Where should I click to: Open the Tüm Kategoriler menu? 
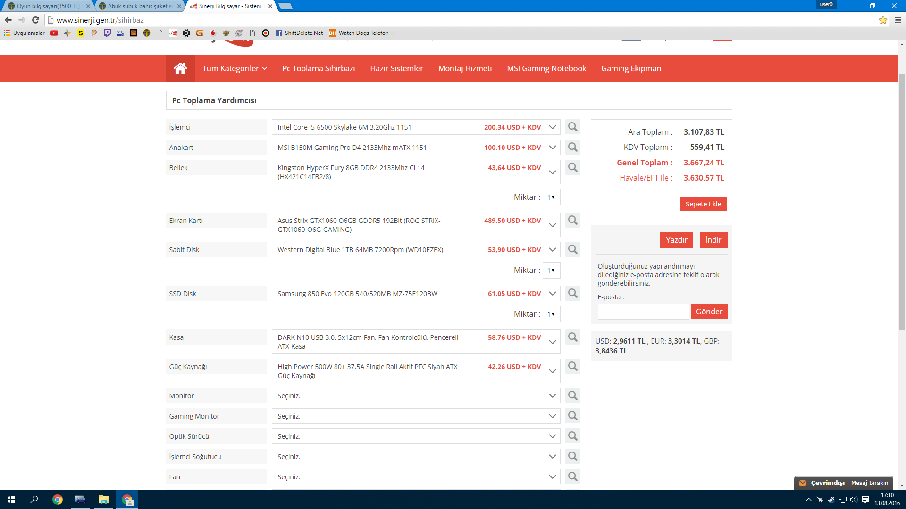tap(235, 68)
